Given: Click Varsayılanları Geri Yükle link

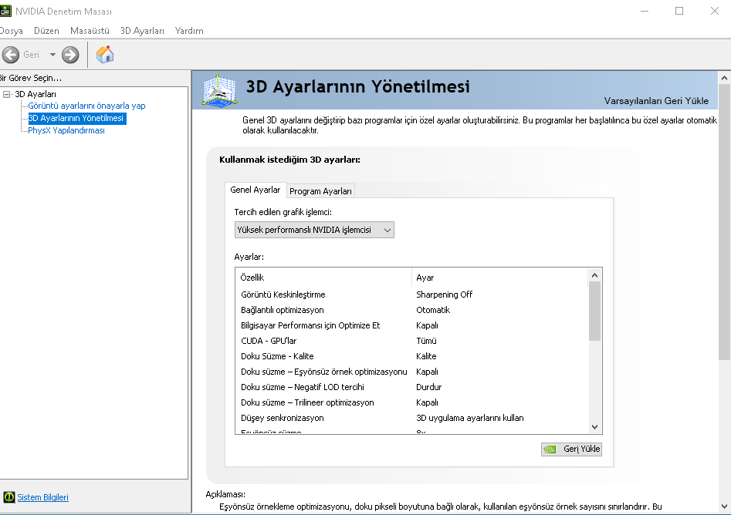Looking at the screenshot, I should pyautogui.click(x=656, y=101).
